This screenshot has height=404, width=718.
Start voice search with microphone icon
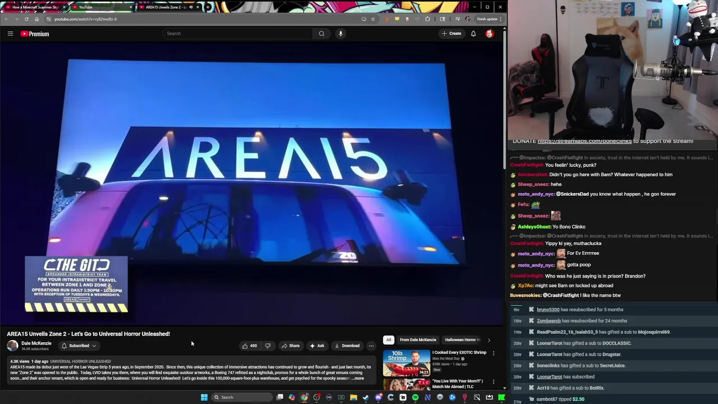tap(340, 34)
